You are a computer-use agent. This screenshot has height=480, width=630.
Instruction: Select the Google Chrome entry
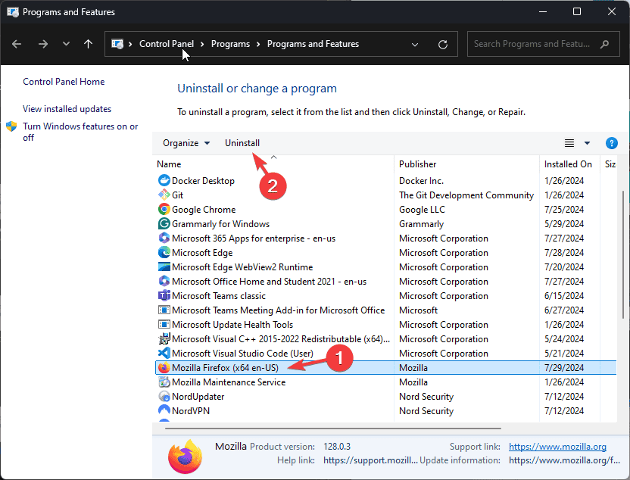click(x=204, y=209)
